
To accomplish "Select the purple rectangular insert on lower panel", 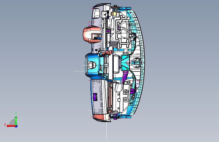I will click(x=95, y=97).
